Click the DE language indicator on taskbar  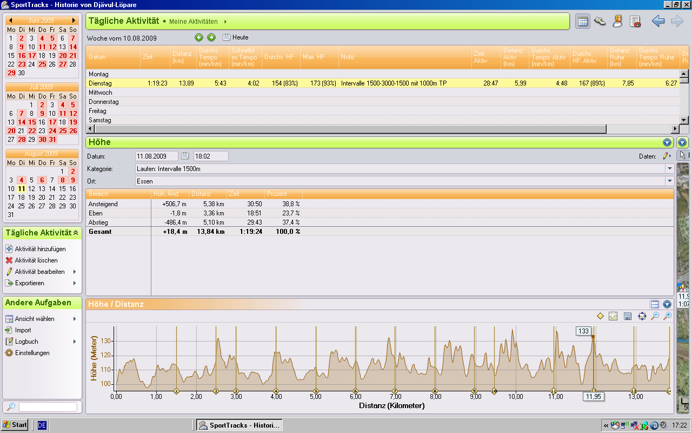pyautogui.click(x=42, y=425)
